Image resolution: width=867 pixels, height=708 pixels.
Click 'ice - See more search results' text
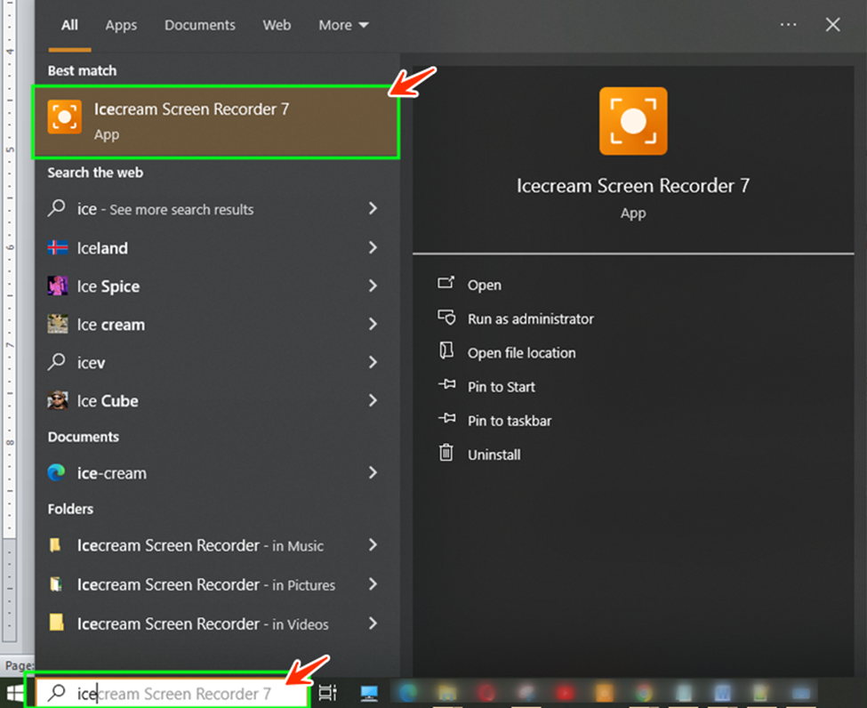tap(165, 209)
